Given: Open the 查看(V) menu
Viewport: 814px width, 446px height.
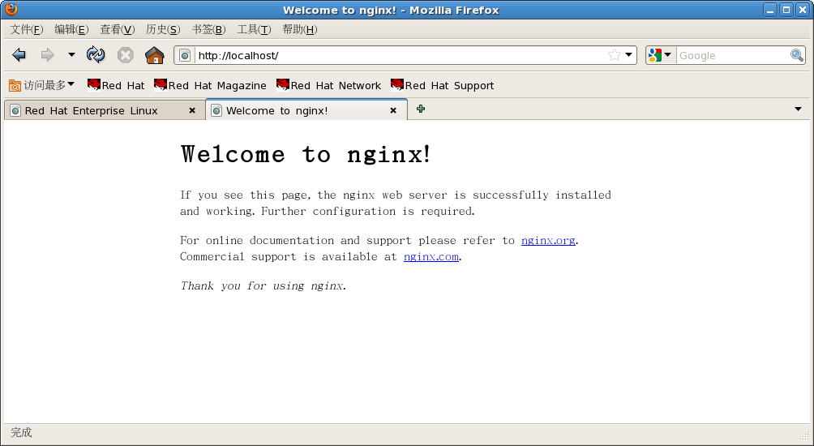Looking at the screenshot, I should tap(118, 29).
